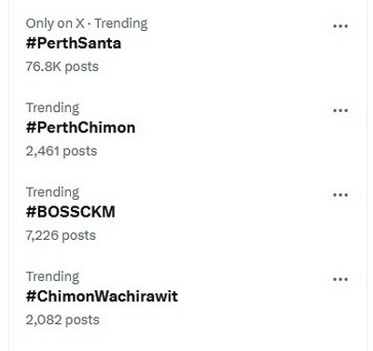
Task: Click the Trending label above #ChimonWachirawit
Action: pos(52,277)
